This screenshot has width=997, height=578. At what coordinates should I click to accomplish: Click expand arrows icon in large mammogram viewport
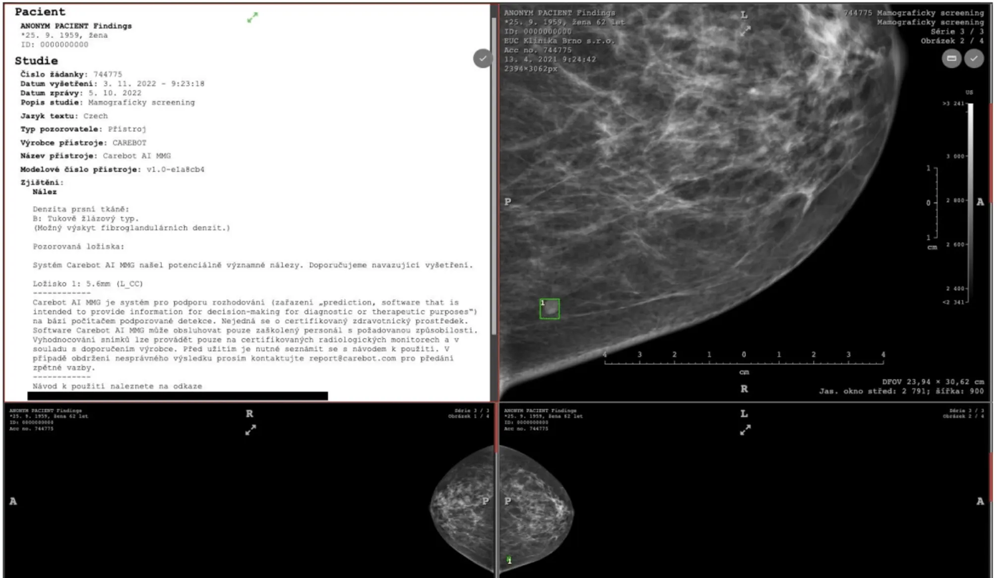point(745,31)
